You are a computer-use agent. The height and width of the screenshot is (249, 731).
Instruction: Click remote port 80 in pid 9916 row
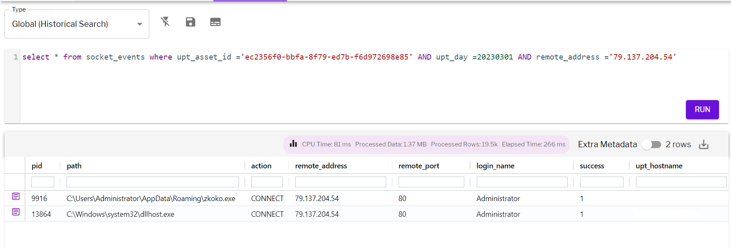[x=402, y=199]
